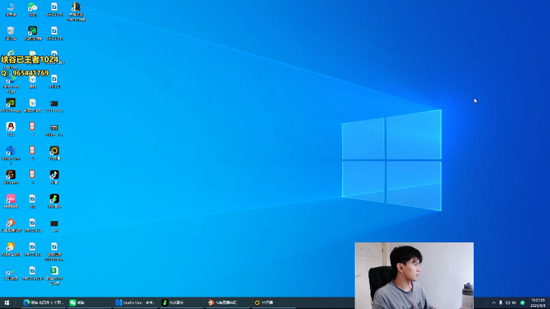This screenshot has height=309, width=550.
Task: Open the 1111111 video file icon
Action: [x=54, y=106]
